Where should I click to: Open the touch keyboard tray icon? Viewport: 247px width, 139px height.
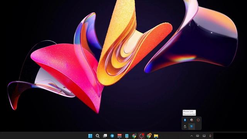click(198, 136)
